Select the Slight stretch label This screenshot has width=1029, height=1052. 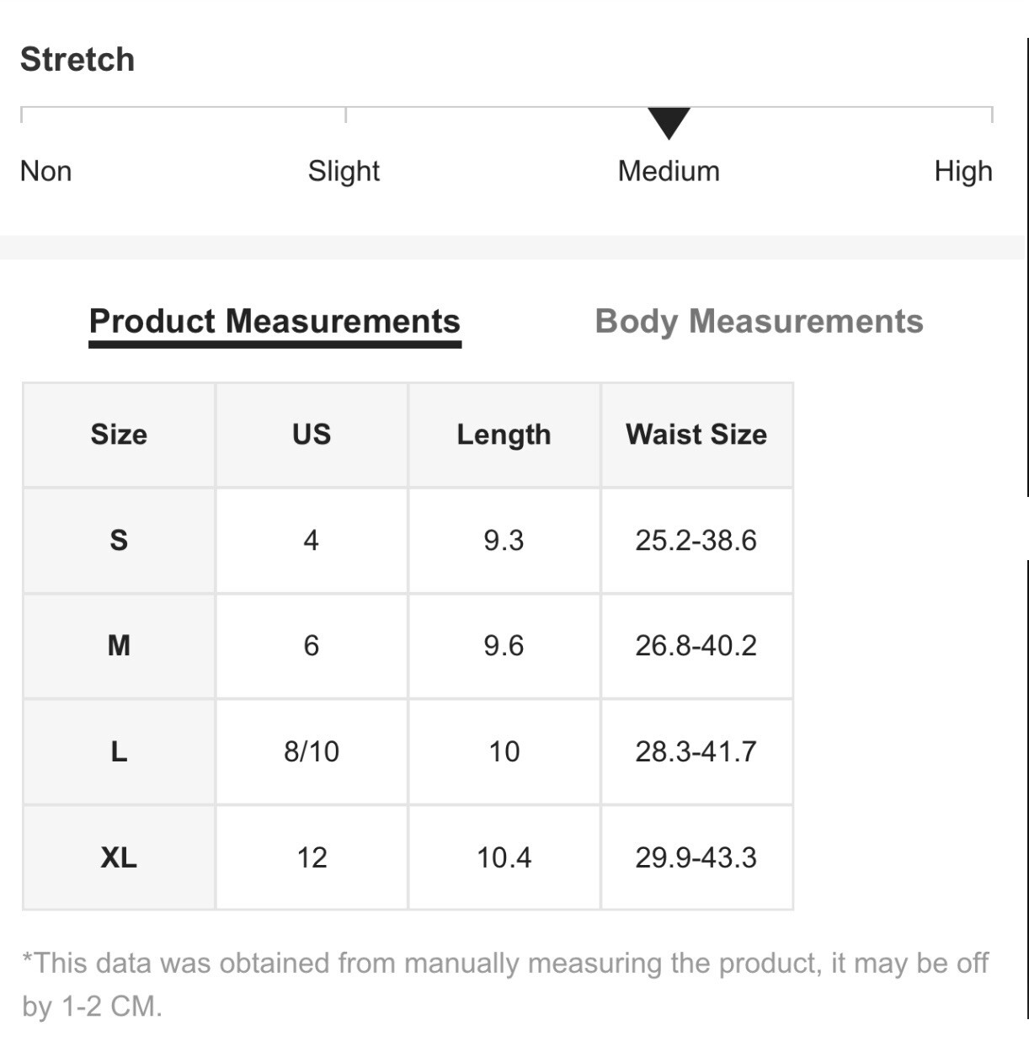(344, 171)
